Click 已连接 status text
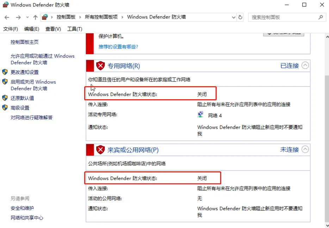This screenshot has width=329, height=228. tap(290, 66)
